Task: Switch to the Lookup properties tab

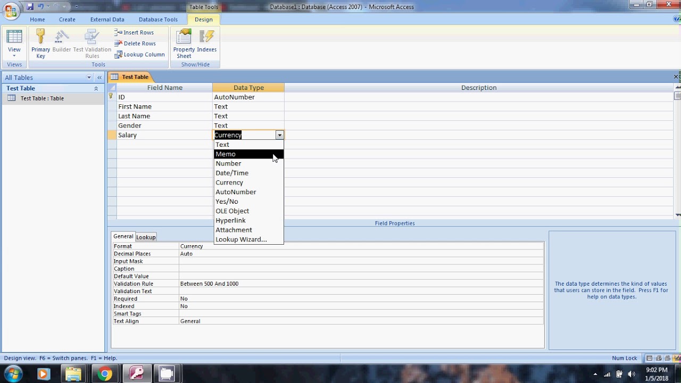Action: (x=146, y=237)
